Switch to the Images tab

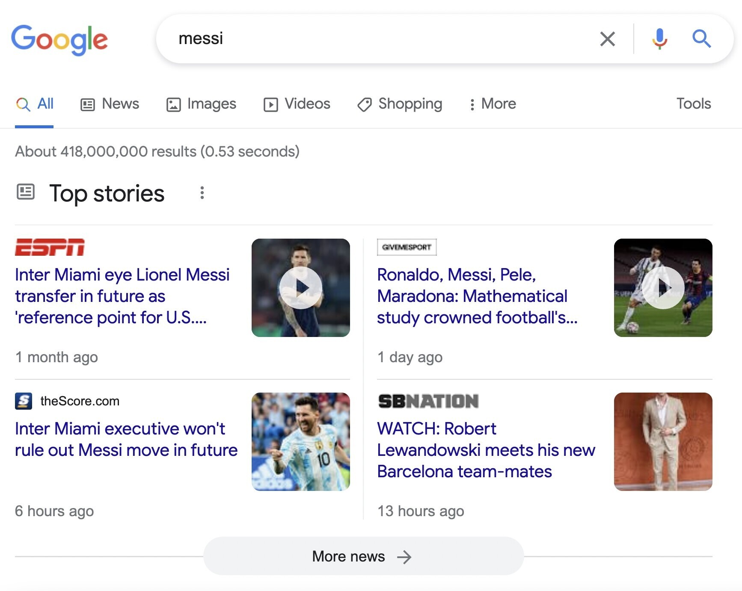(x=201, y=104)
